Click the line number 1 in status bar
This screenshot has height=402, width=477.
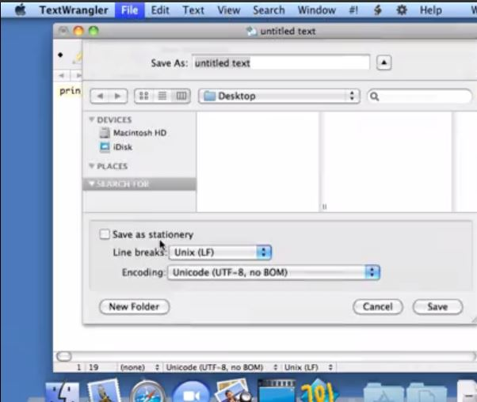78,367
